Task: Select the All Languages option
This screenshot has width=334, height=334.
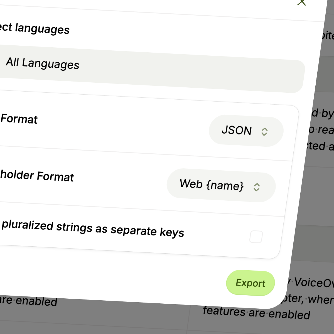Action: click(x=43, y=63)
